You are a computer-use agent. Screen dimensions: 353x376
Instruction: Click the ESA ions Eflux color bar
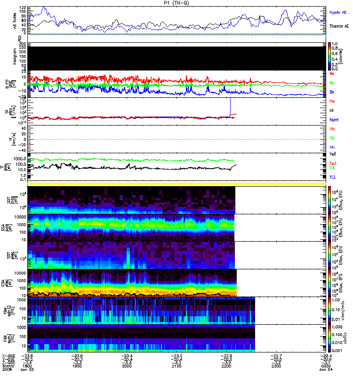[329, 228]
